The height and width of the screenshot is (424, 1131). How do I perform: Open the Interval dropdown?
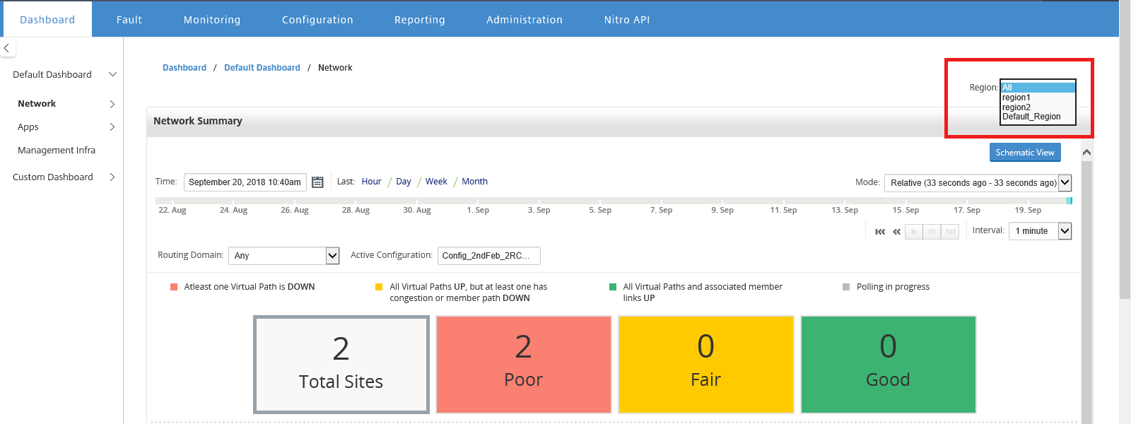(1041, 231)
